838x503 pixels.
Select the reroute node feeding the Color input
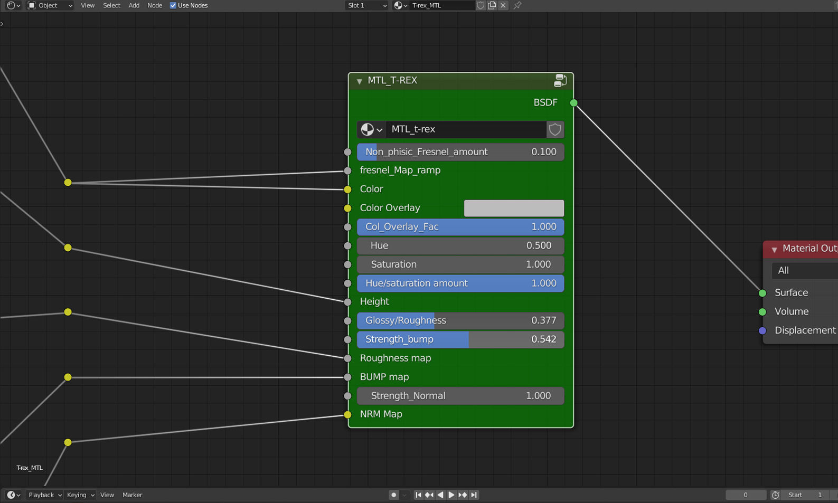coord(68,183)
